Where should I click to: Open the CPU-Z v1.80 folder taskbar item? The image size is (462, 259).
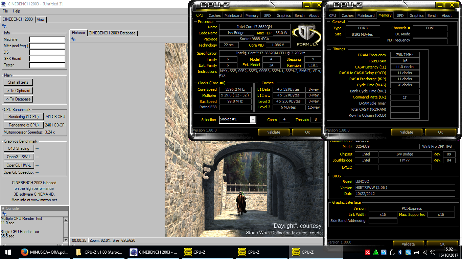point(99,252)
